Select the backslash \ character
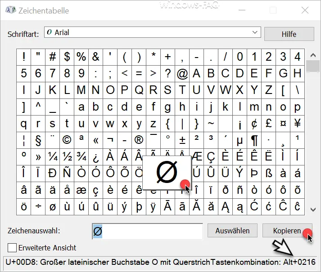Screen dimensions: 321x272 tap(298, 90)
